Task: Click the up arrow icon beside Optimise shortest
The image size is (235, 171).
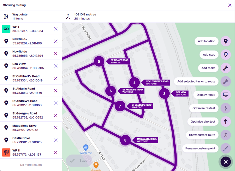Action: (x=226, y=122)
